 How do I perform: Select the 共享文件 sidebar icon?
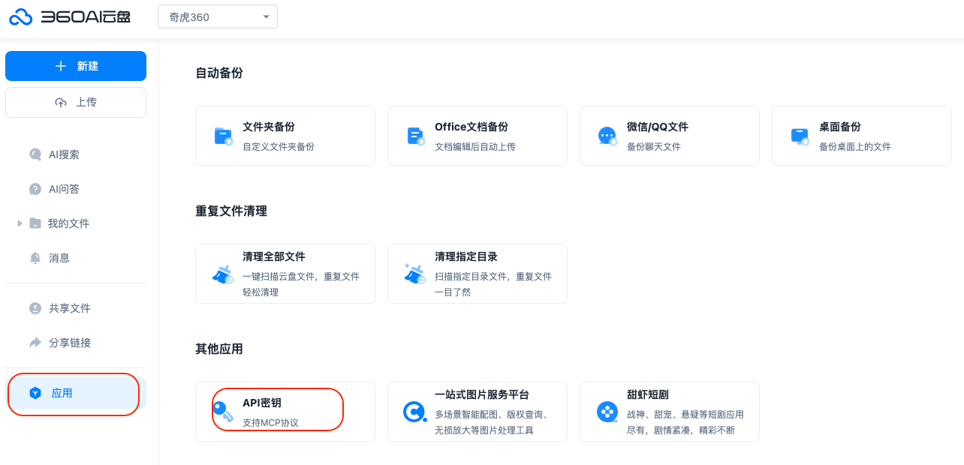pyautogui.click(x=35, y=308)
